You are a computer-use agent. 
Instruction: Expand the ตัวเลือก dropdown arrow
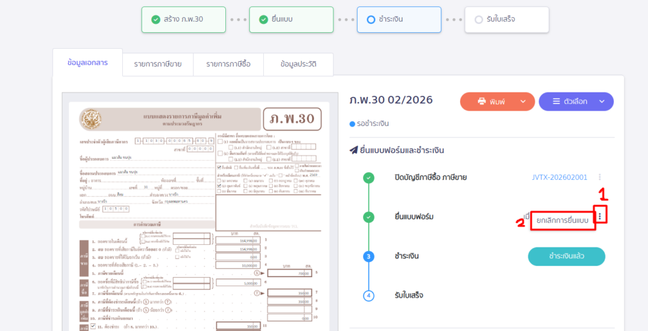(602, 101)
